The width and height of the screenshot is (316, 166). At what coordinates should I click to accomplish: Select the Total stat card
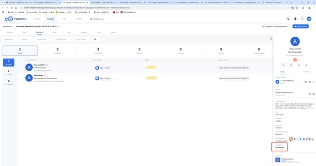pyautogui.click(x=20, y=50)
